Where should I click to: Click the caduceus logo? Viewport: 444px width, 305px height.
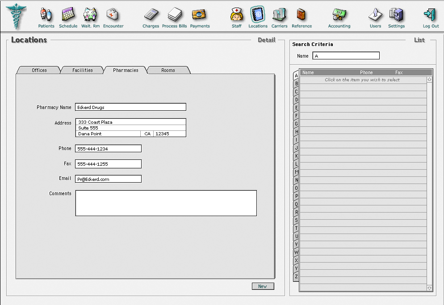point(16,16)
